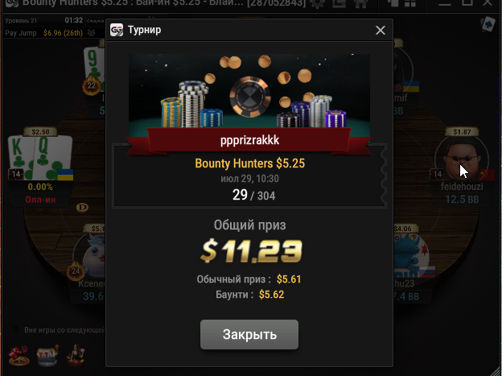Click the pop-out window icon in title bar
Viewport: 502px width, 376px height.
tap(339, 3)
